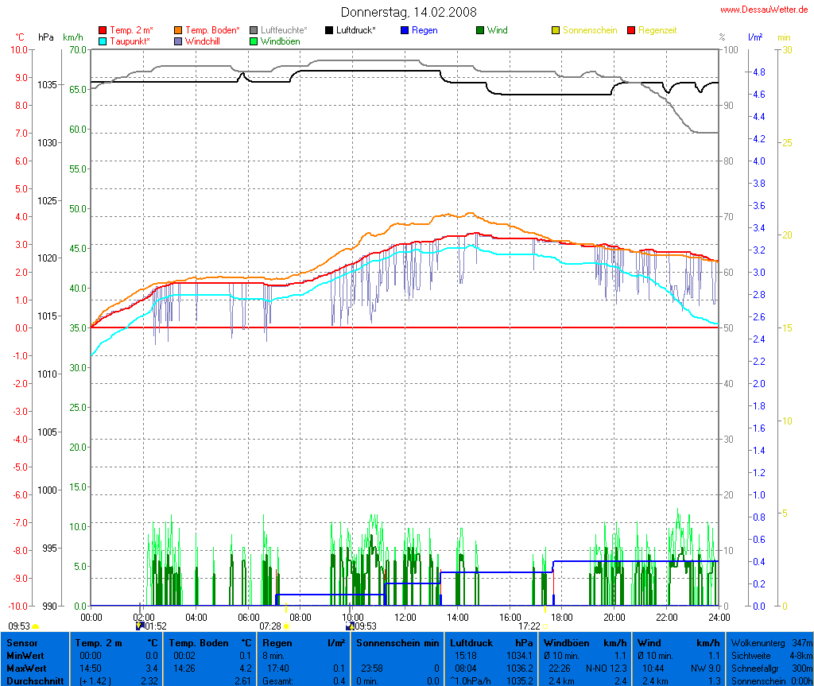Click the moon icon beside the 09:53 time under 10:00
The width and height of the screenshot is (814, 686).
349,626
